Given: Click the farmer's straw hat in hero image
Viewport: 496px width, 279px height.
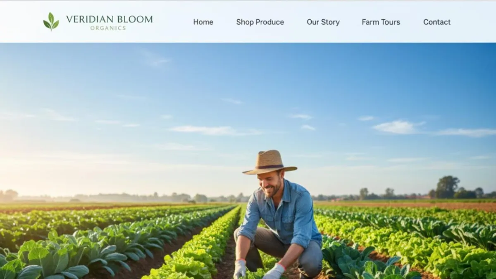Looking at the screenshot, I should [269, 162].
